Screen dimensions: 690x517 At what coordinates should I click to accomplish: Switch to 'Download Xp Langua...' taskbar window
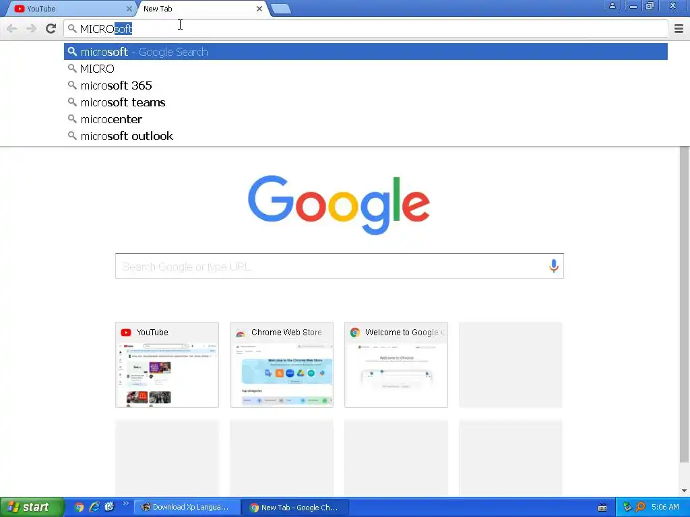pyautogui.click(x=187, y=508)
